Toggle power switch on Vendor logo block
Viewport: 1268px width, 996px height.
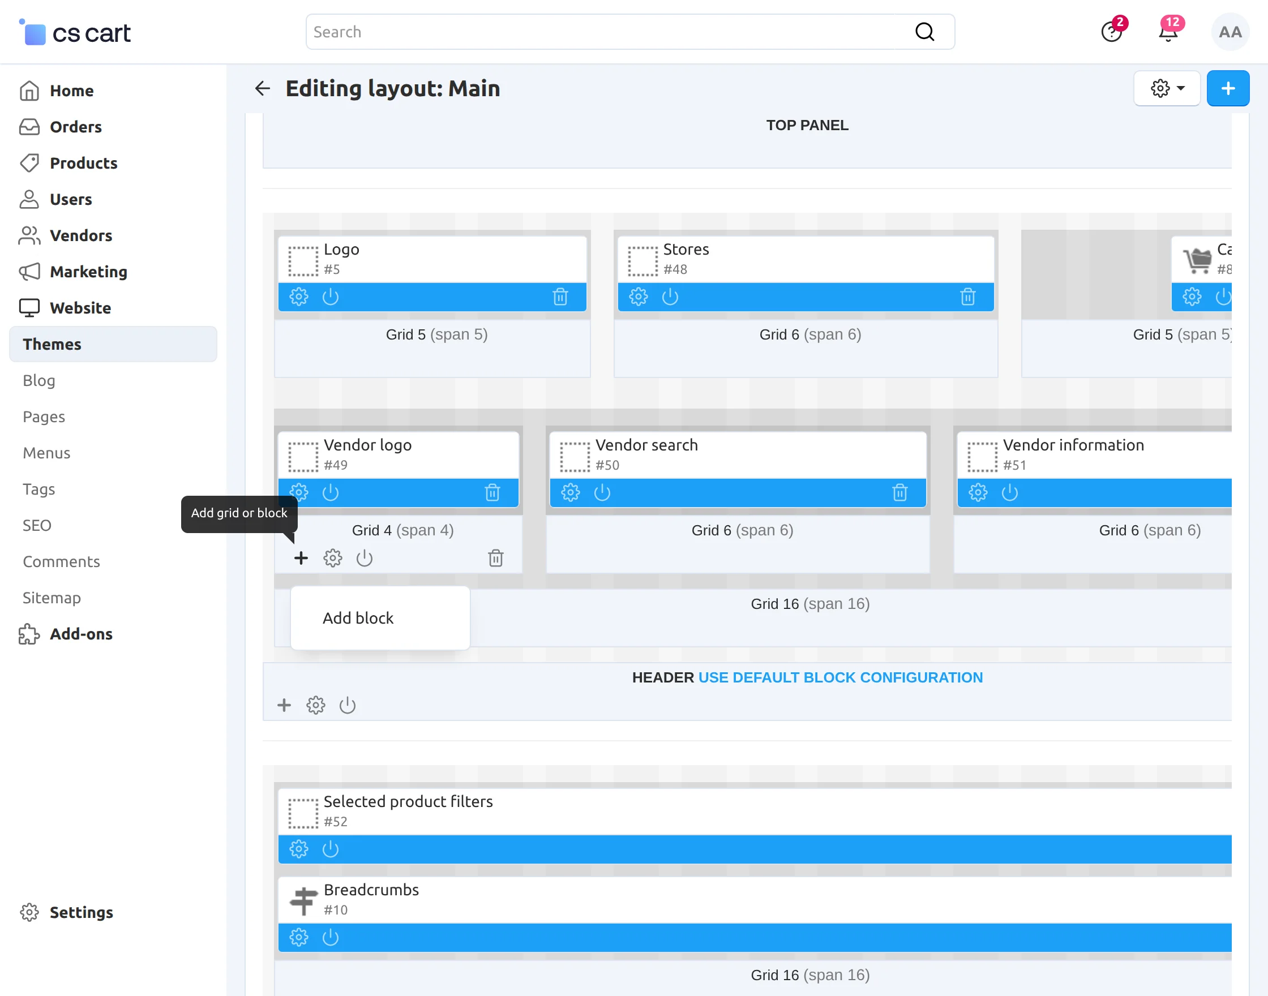(x=330, y=493)
